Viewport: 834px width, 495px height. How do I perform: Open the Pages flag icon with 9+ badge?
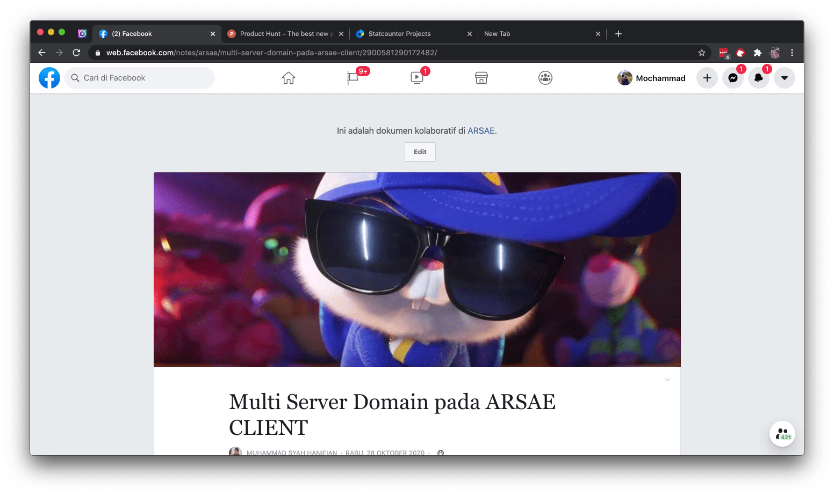pyautogui.click(x=353, y=78)
